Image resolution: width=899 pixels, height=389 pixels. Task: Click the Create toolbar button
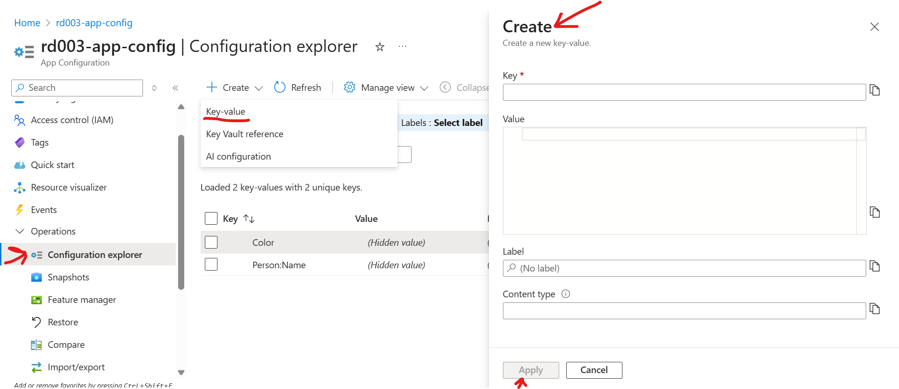click(x=234, y=88)
